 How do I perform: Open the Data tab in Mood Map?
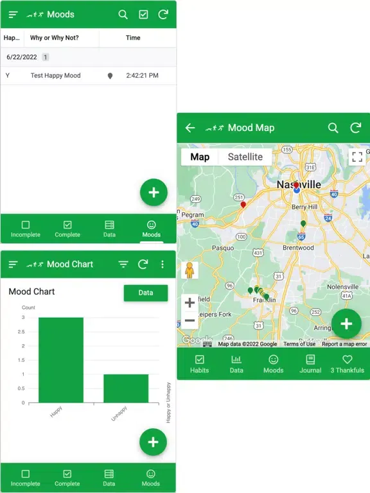[236, 364]
